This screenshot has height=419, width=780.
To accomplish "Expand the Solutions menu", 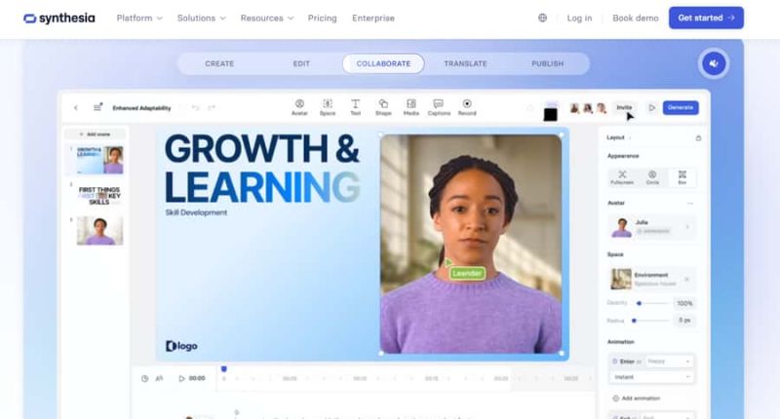I will [x=201, y=18].
